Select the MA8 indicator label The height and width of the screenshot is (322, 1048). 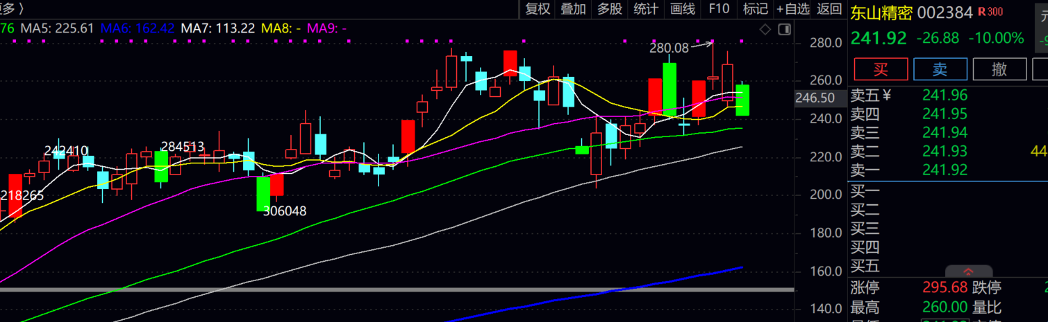(281, 28)
